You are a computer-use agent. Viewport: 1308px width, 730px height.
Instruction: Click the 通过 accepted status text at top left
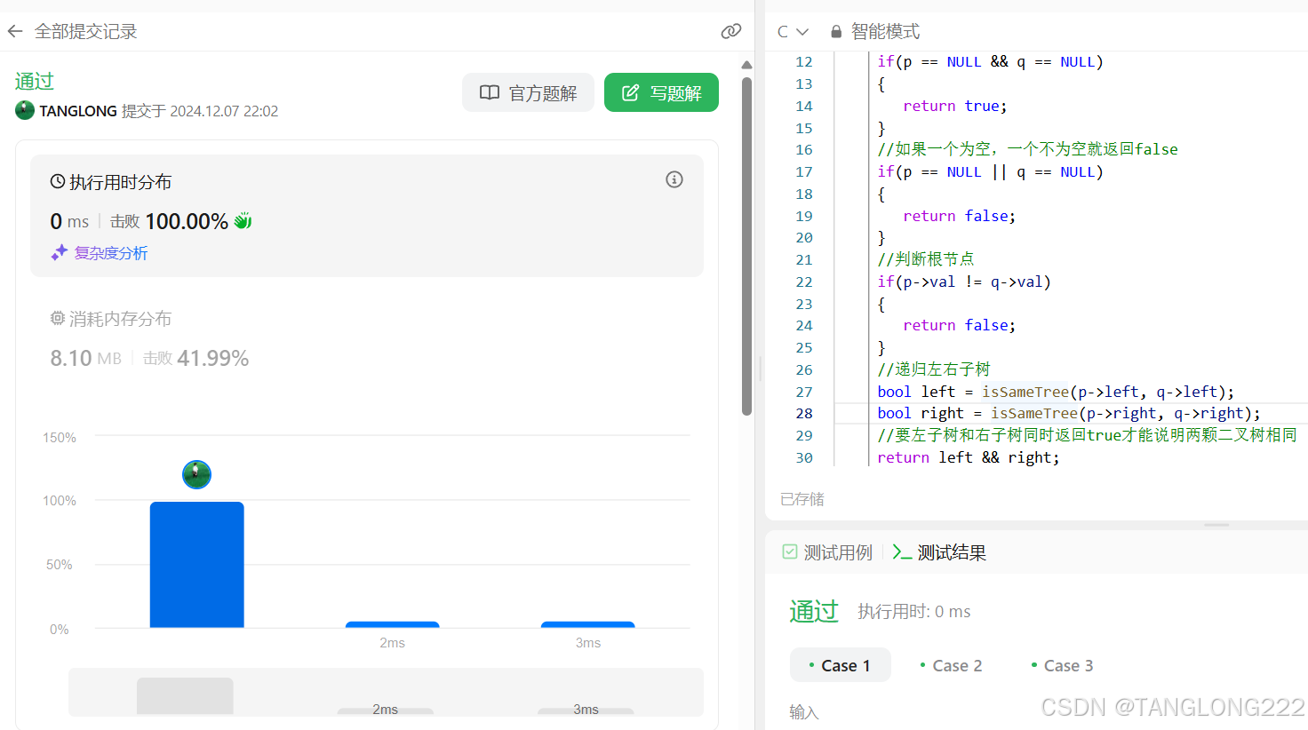(x=35, y=81)
